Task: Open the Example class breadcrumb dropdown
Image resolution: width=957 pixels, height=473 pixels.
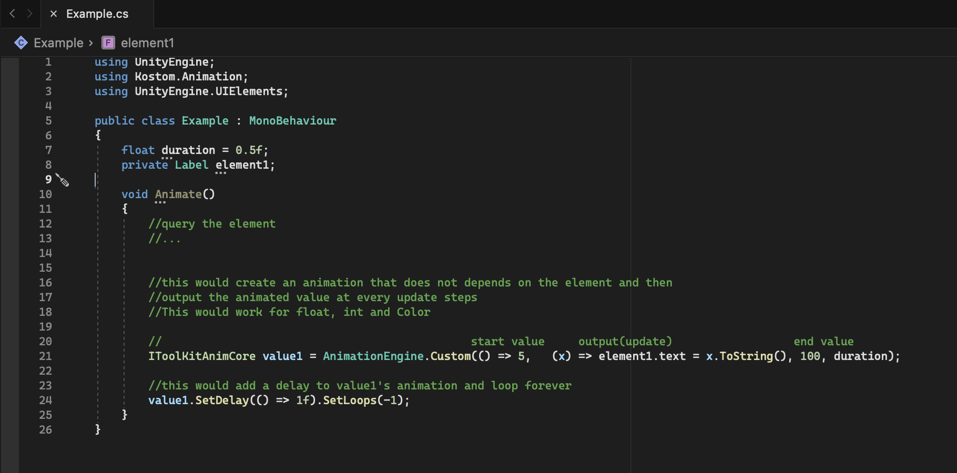Action: click(x=58, y=43)
